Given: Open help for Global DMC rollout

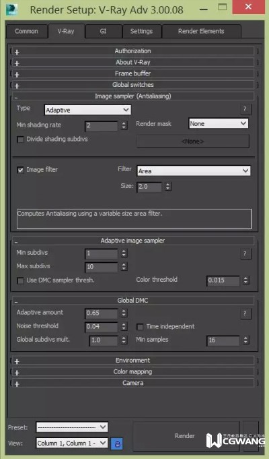Looking at the screenshot, I should pos(245,314).
